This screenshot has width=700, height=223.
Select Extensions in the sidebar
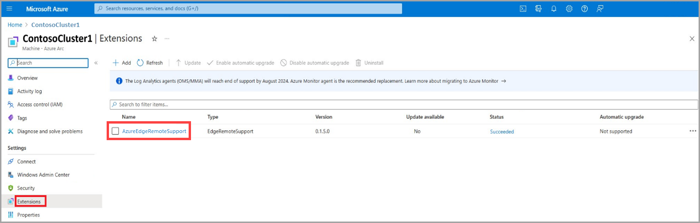[29, 202]
